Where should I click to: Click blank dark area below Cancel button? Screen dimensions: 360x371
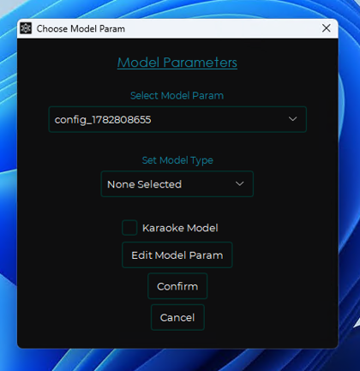point(177,339)
